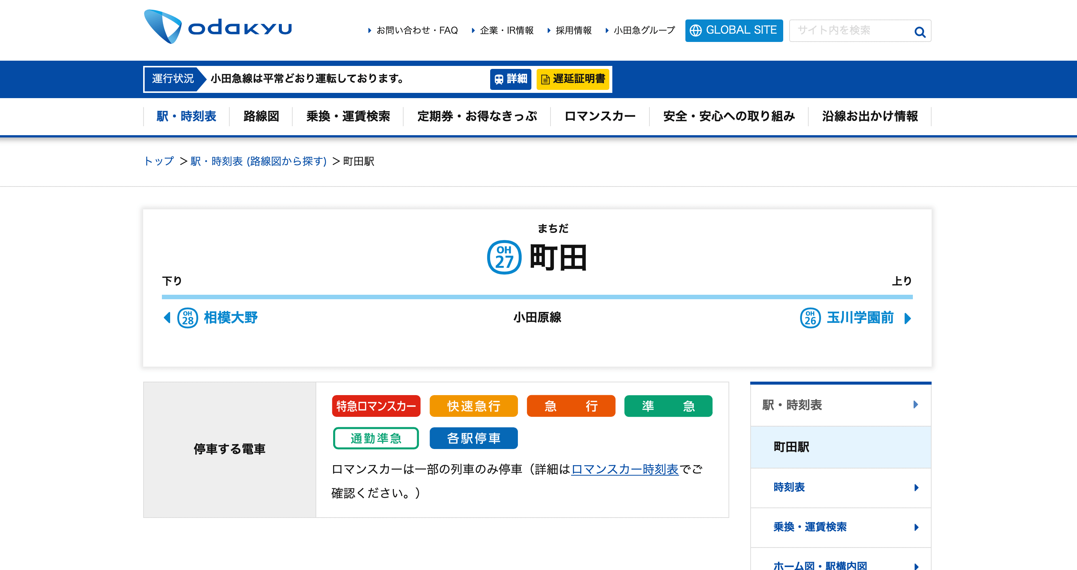
Task: Click the OH26 station badge
Action: point(810,318)
